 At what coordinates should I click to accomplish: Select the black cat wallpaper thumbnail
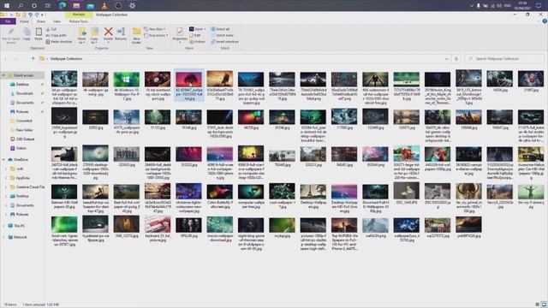[x=64, y=154]
